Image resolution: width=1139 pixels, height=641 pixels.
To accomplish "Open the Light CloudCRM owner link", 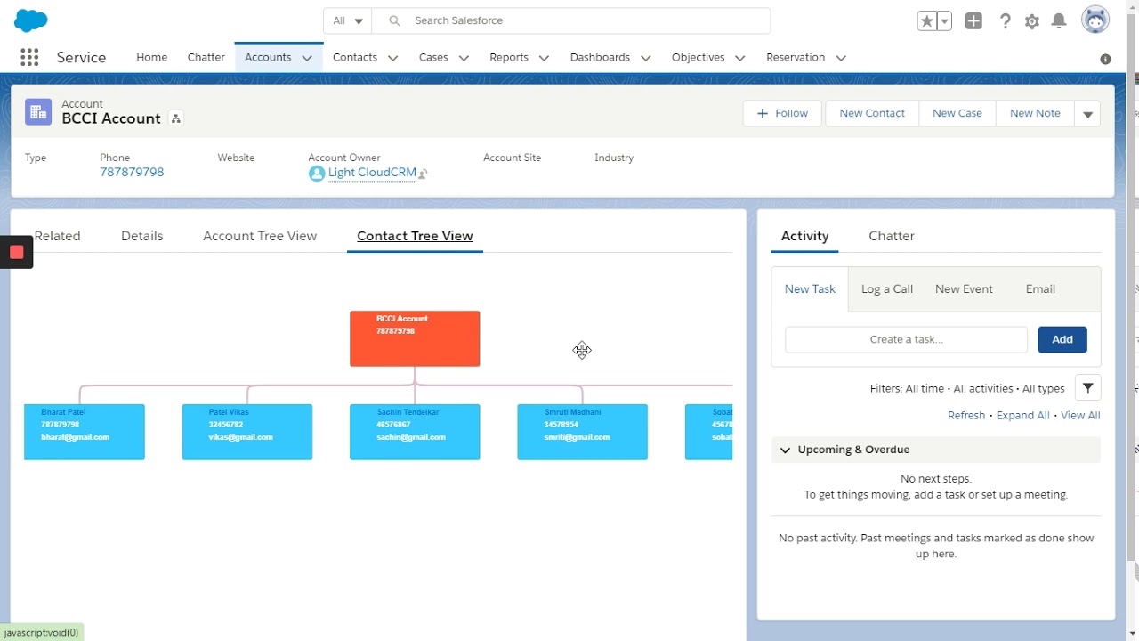I will 372,173.
